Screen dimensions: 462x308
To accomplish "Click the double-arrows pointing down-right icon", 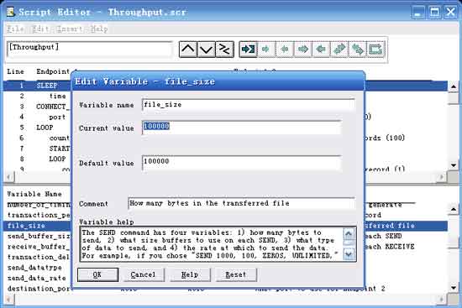I will coord(357,49).
